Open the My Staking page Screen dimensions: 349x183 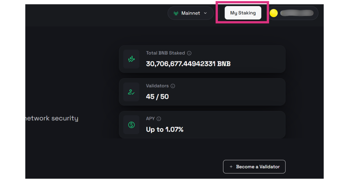pos(243,13)
